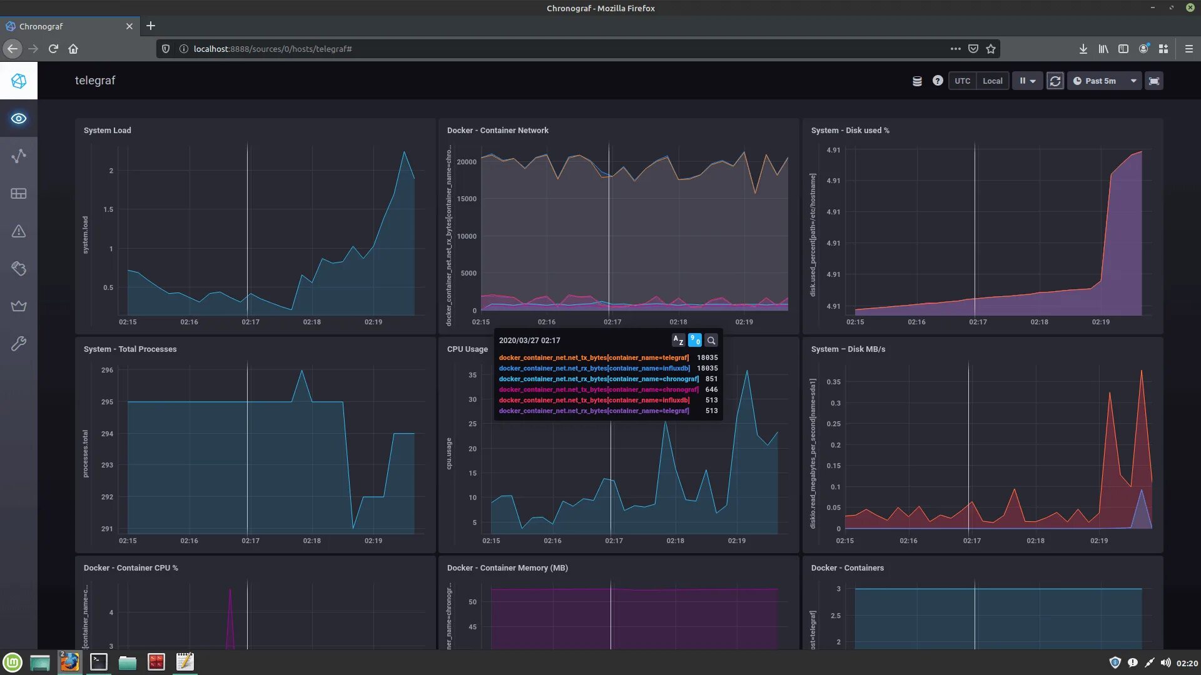This screenshot has width=1201, height=675.
Task: Open Dashboards grid icon in sidebar
Action: 19,194
